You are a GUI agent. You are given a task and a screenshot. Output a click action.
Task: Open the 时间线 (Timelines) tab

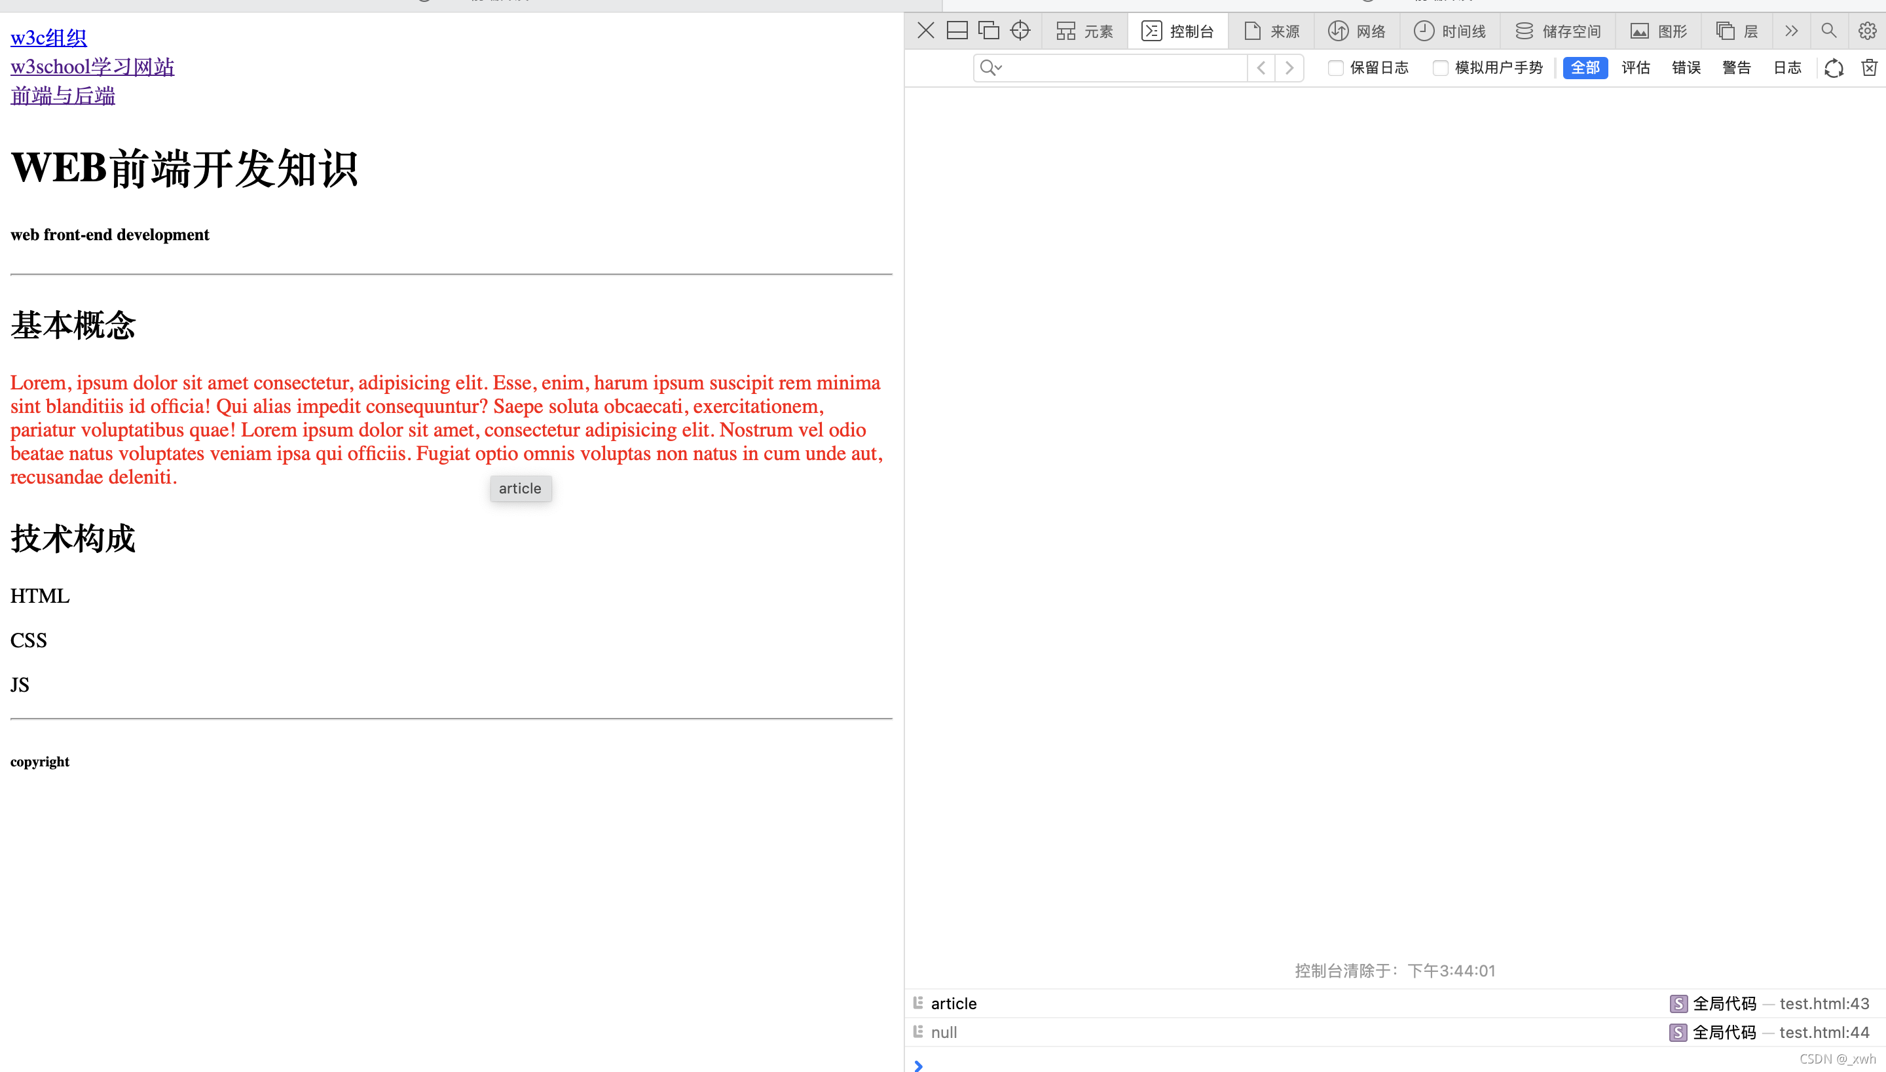point(1450,31)
